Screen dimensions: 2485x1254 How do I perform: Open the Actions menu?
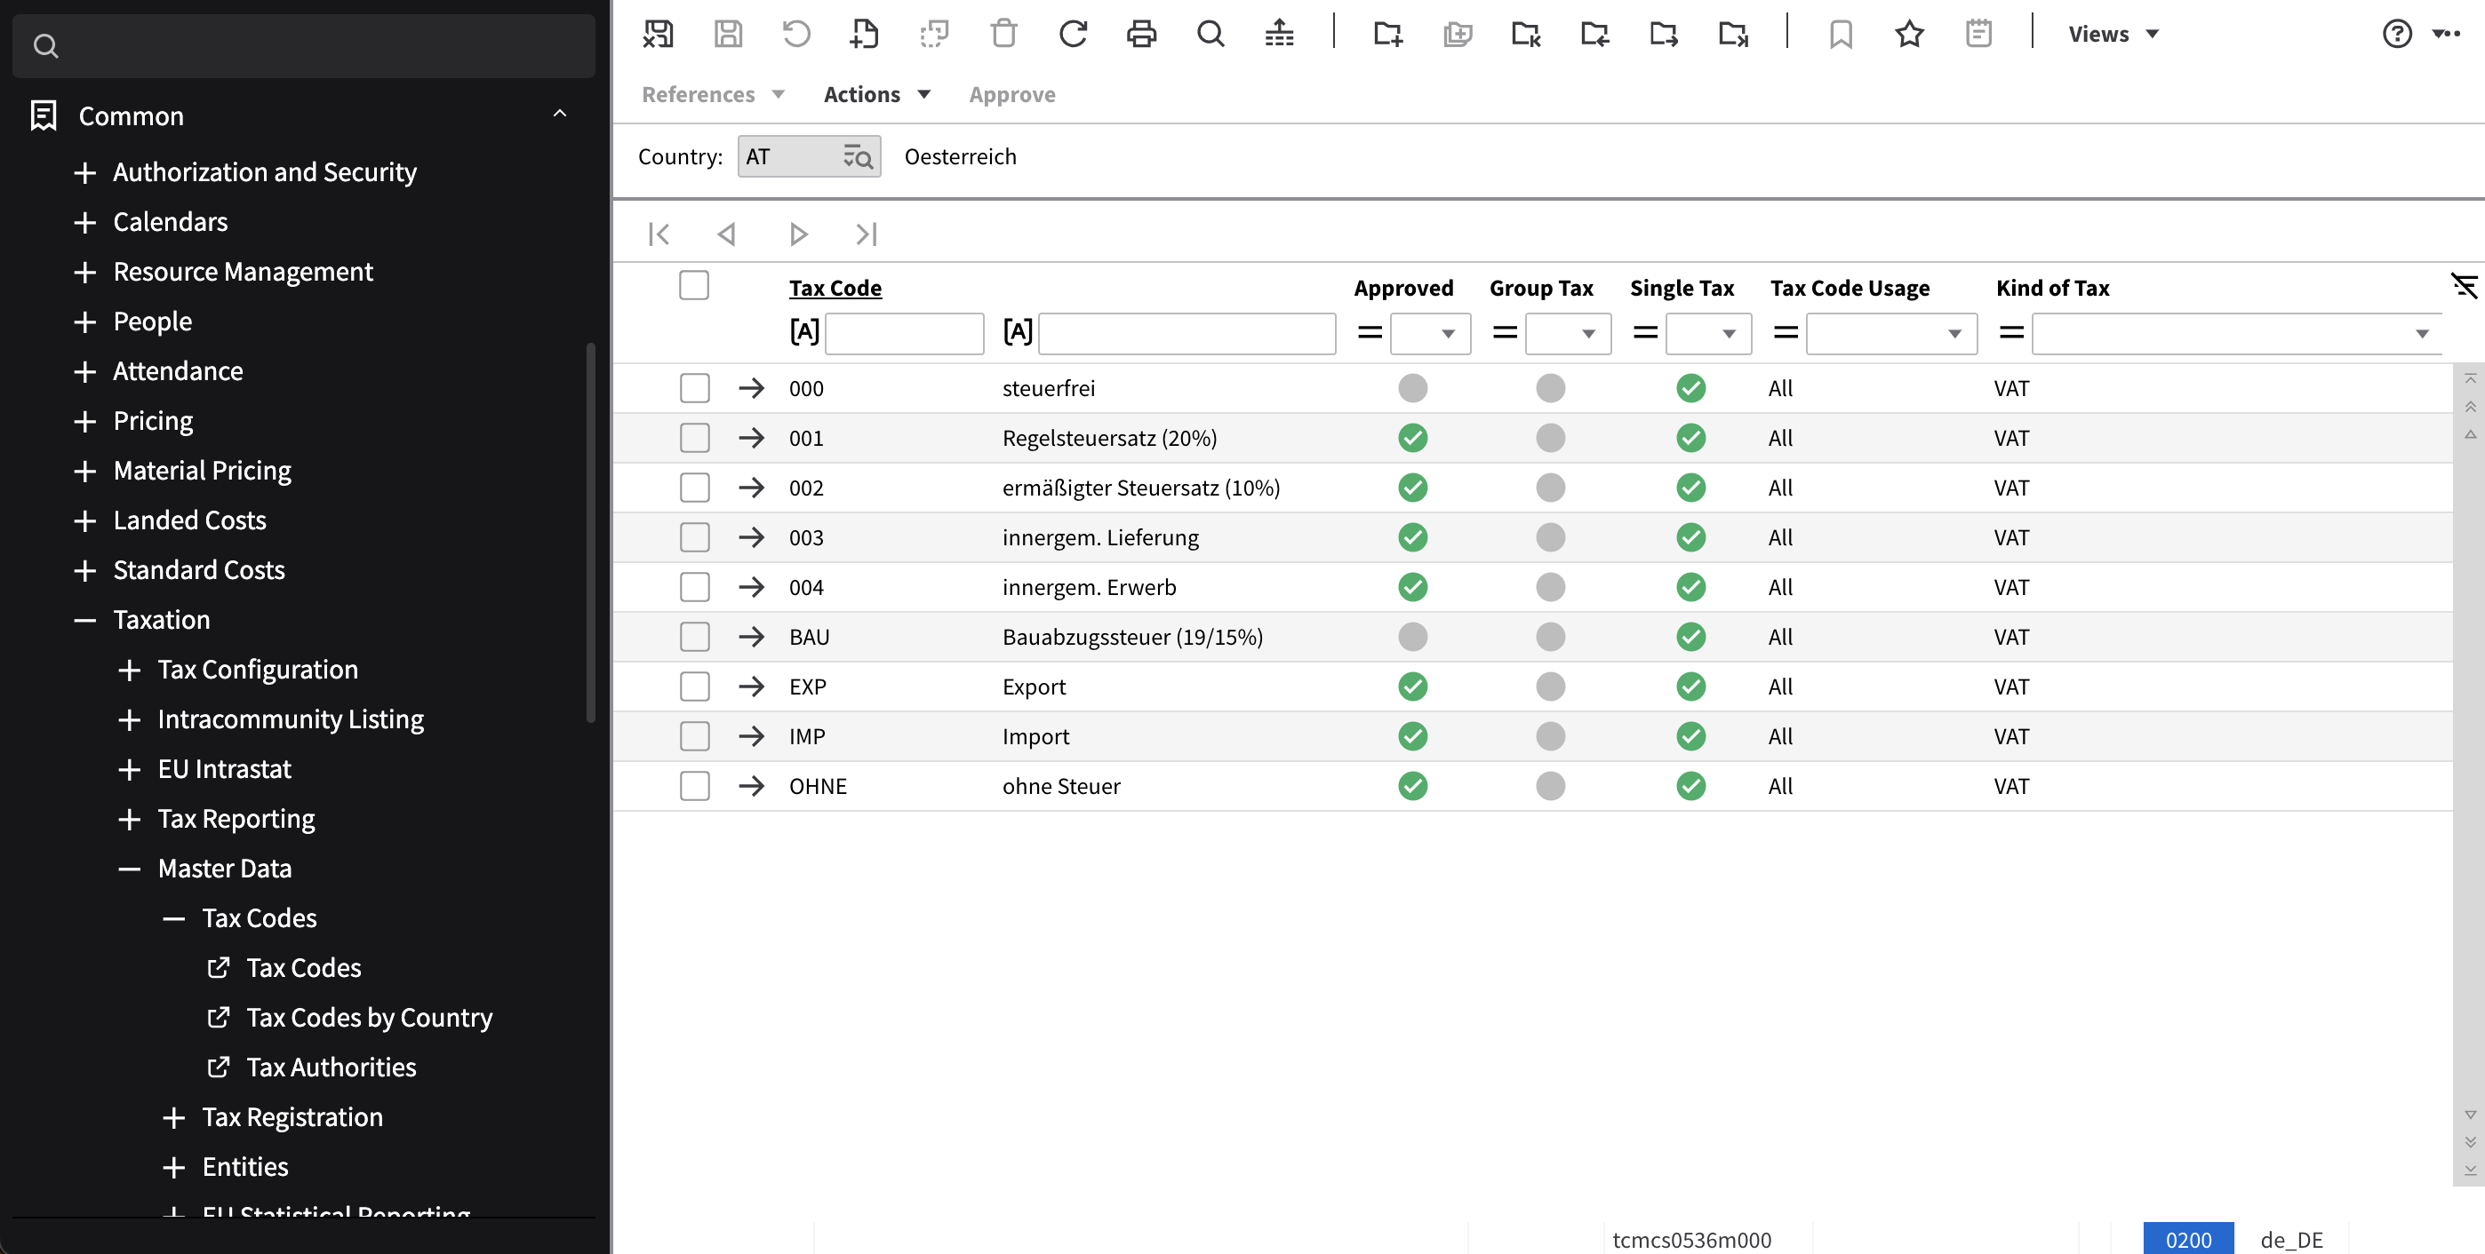point(876,94)
